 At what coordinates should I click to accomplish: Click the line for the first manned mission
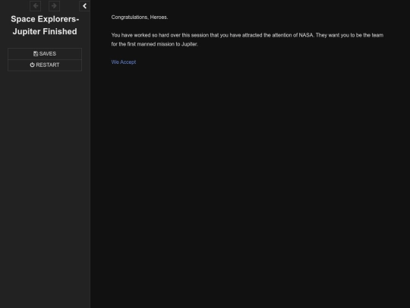[x=155, y=44]
